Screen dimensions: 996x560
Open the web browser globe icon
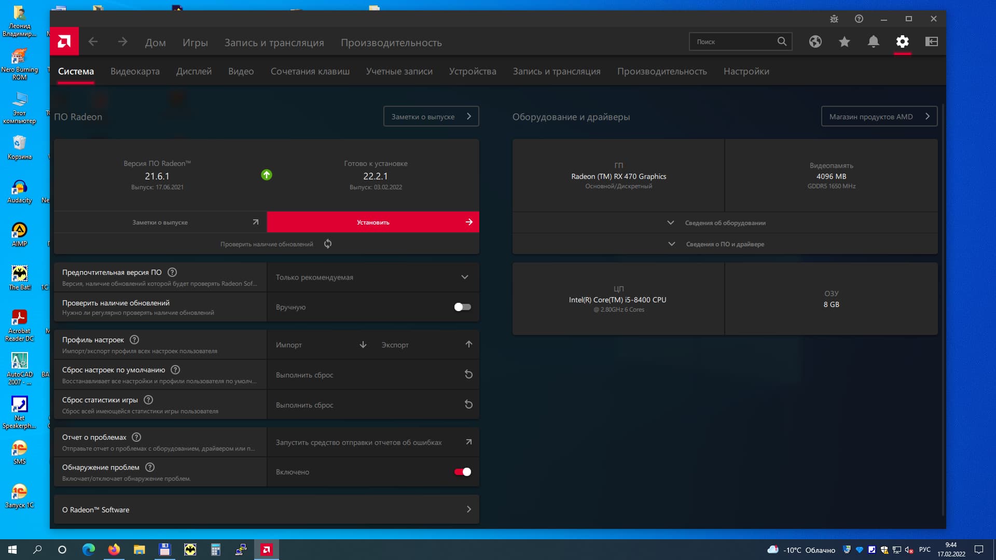click(x=815, y=41)
